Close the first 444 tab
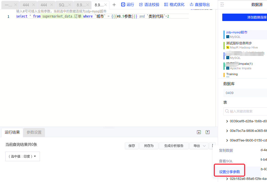The width and height of the screenshot is (267, 182). pyautogui.click(x=33, y=5)
